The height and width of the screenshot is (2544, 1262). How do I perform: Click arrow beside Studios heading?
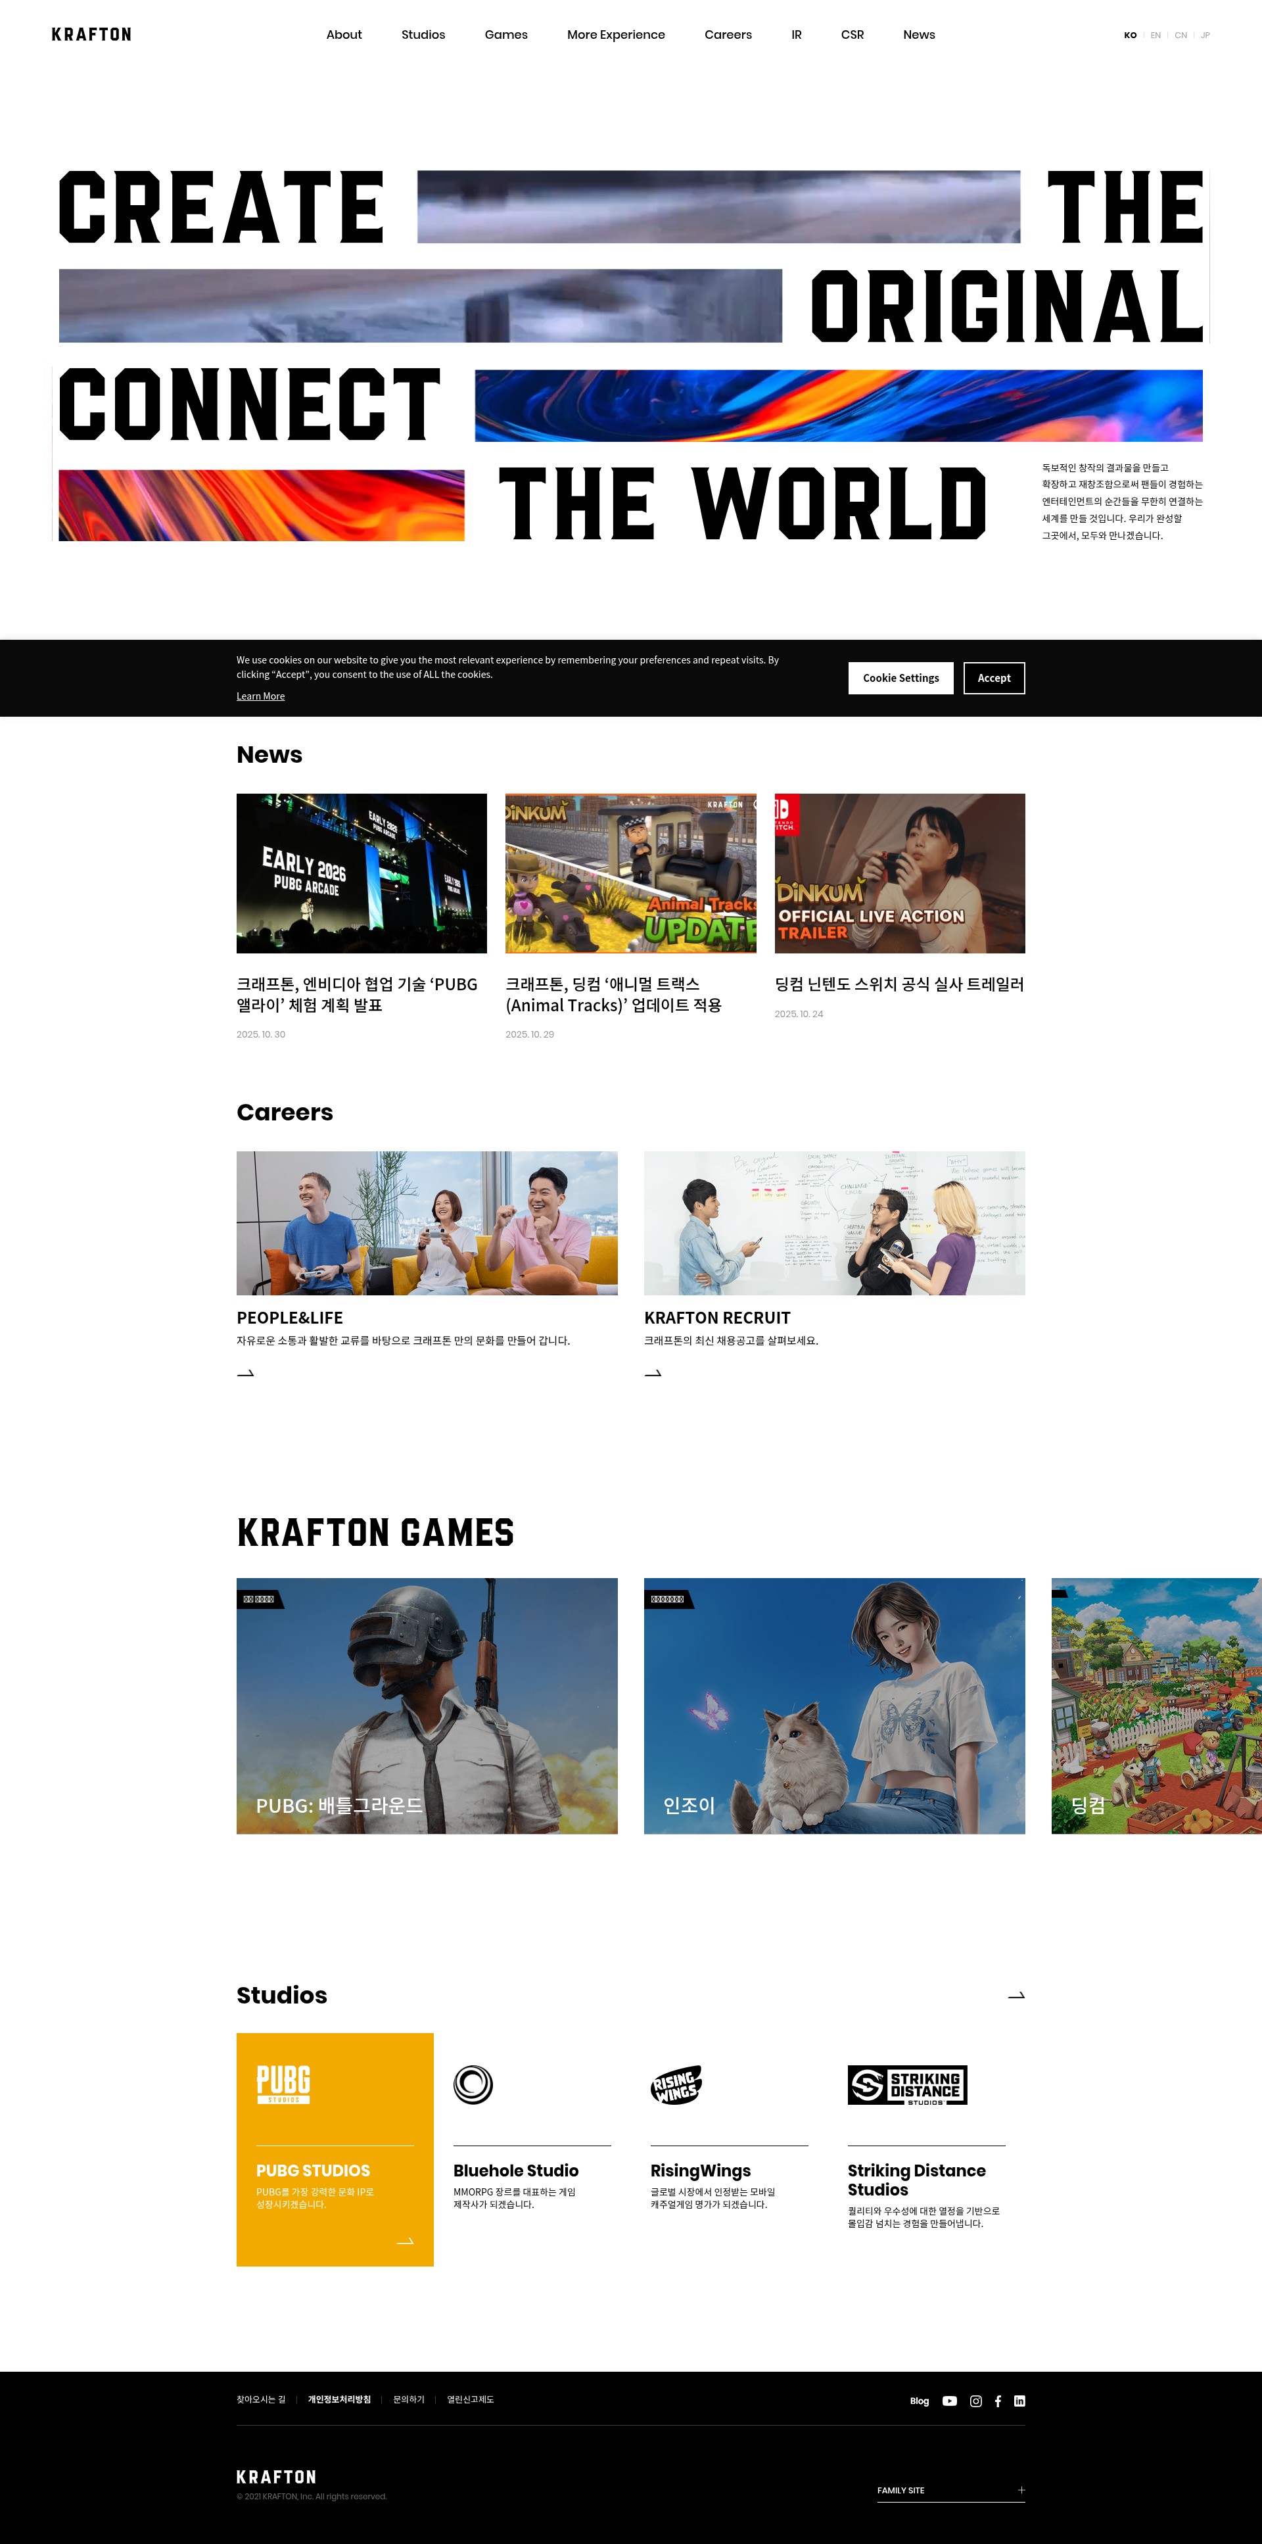[1016, 1995]
